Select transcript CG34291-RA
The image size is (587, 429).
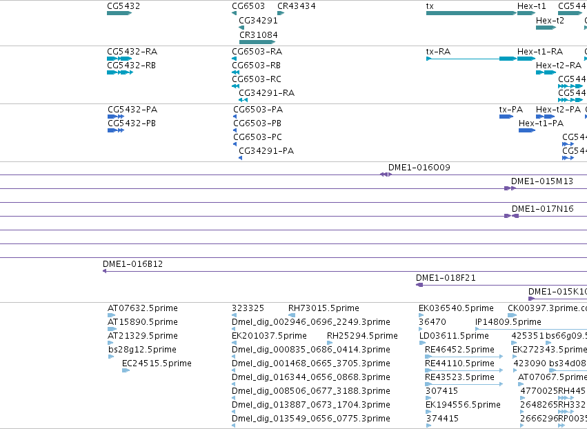[243, 100]
